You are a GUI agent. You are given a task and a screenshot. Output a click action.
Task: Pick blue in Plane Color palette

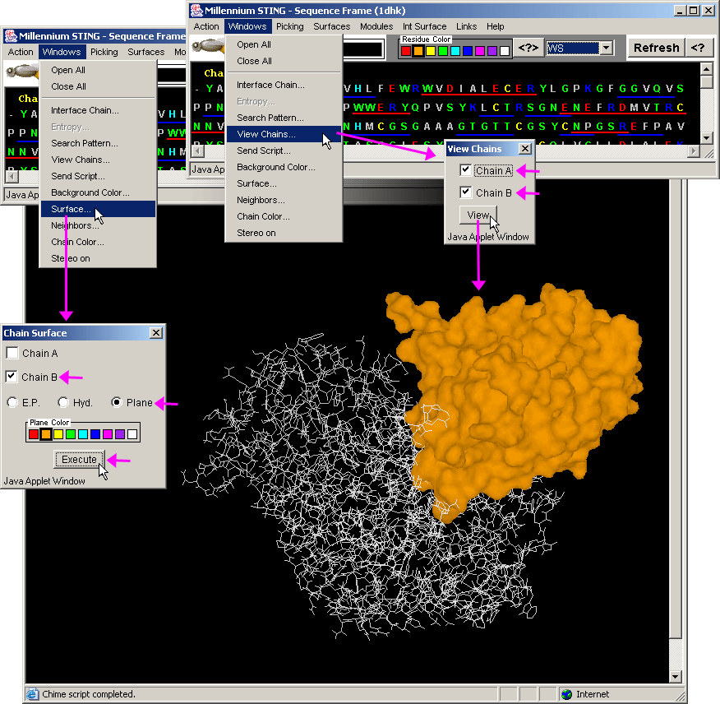tap(95, 434)
